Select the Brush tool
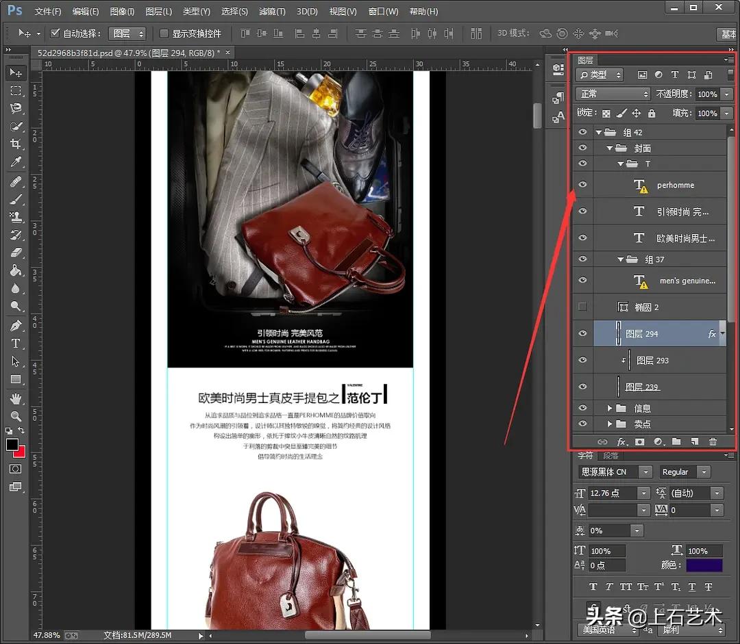This screenshot has width=740, height=644. coord(16,199)
